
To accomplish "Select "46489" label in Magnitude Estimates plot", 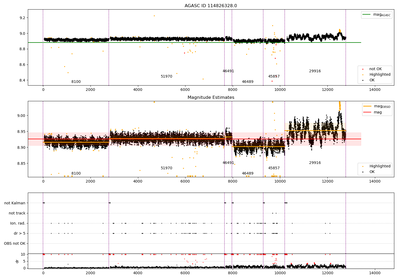I will pyautogui.click(x=248, y=174).
